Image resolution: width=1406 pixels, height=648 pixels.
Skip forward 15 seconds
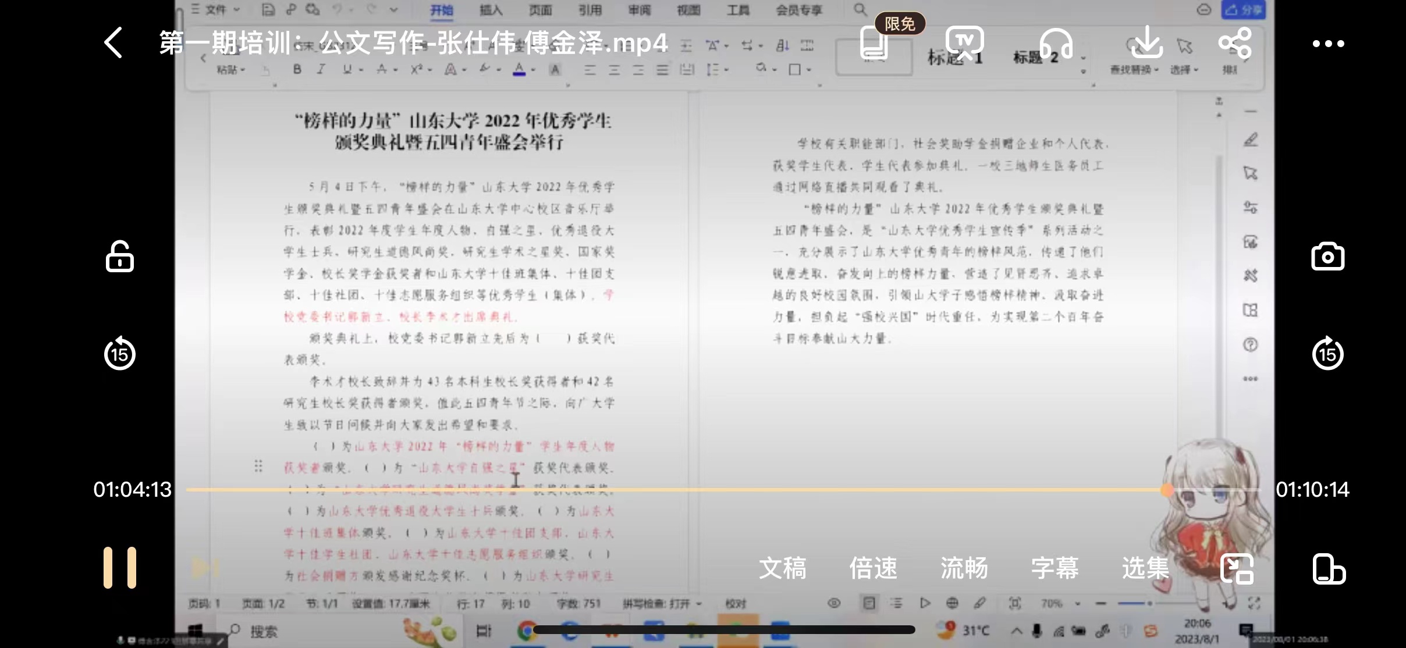pyautogui.click(x=1327, y=353)
